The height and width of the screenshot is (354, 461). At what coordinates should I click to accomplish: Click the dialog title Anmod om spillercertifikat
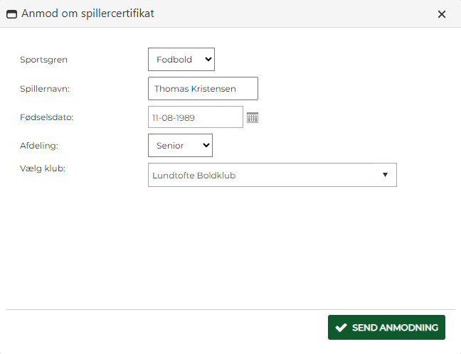pyautogui.click(x=88, y=14)
